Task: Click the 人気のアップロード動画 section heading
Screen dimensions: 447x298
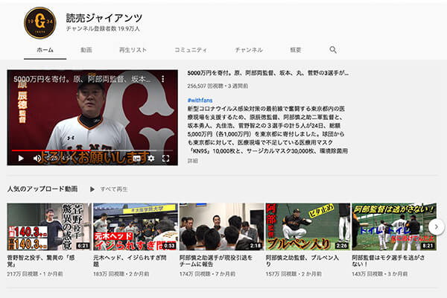Action: (42, 188)
